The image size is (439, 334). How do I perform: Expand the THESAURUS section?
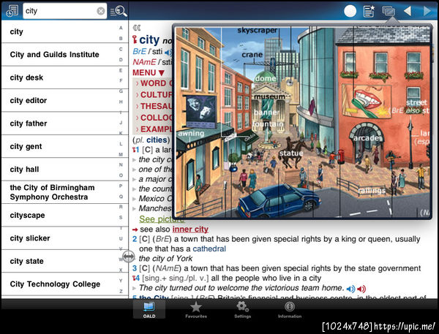click(154, 106)
